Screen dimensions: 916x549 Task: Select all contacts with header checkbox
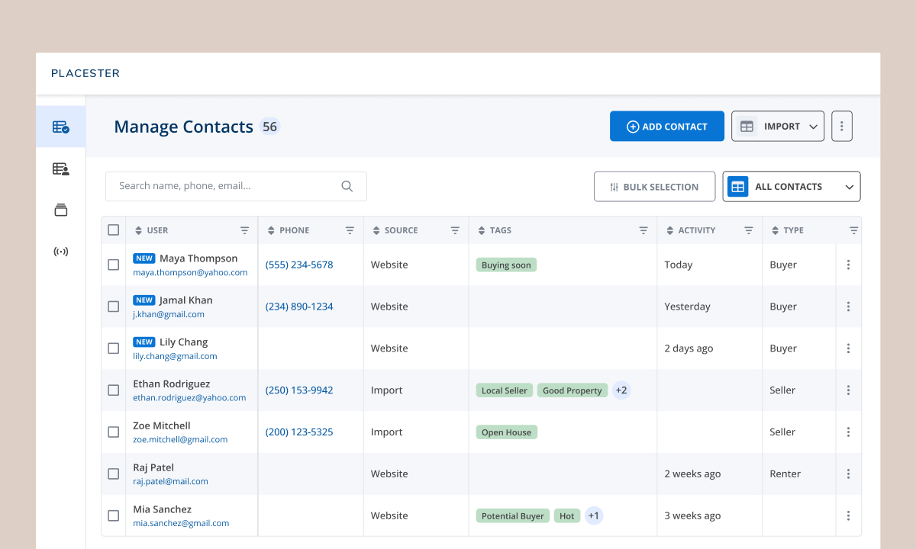coord(114,230)
